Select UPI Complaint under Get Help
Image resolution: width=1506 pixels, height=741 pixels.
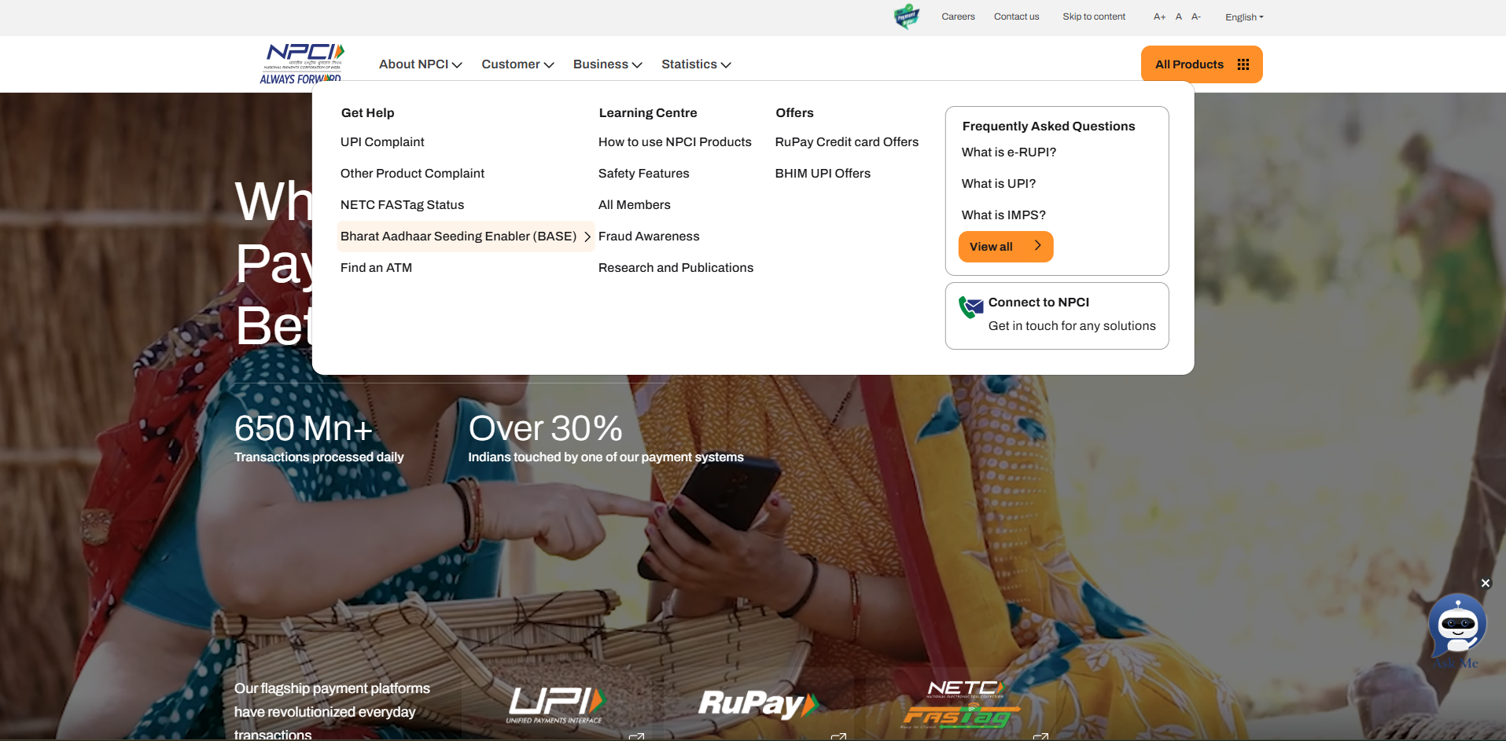point(382,142)
